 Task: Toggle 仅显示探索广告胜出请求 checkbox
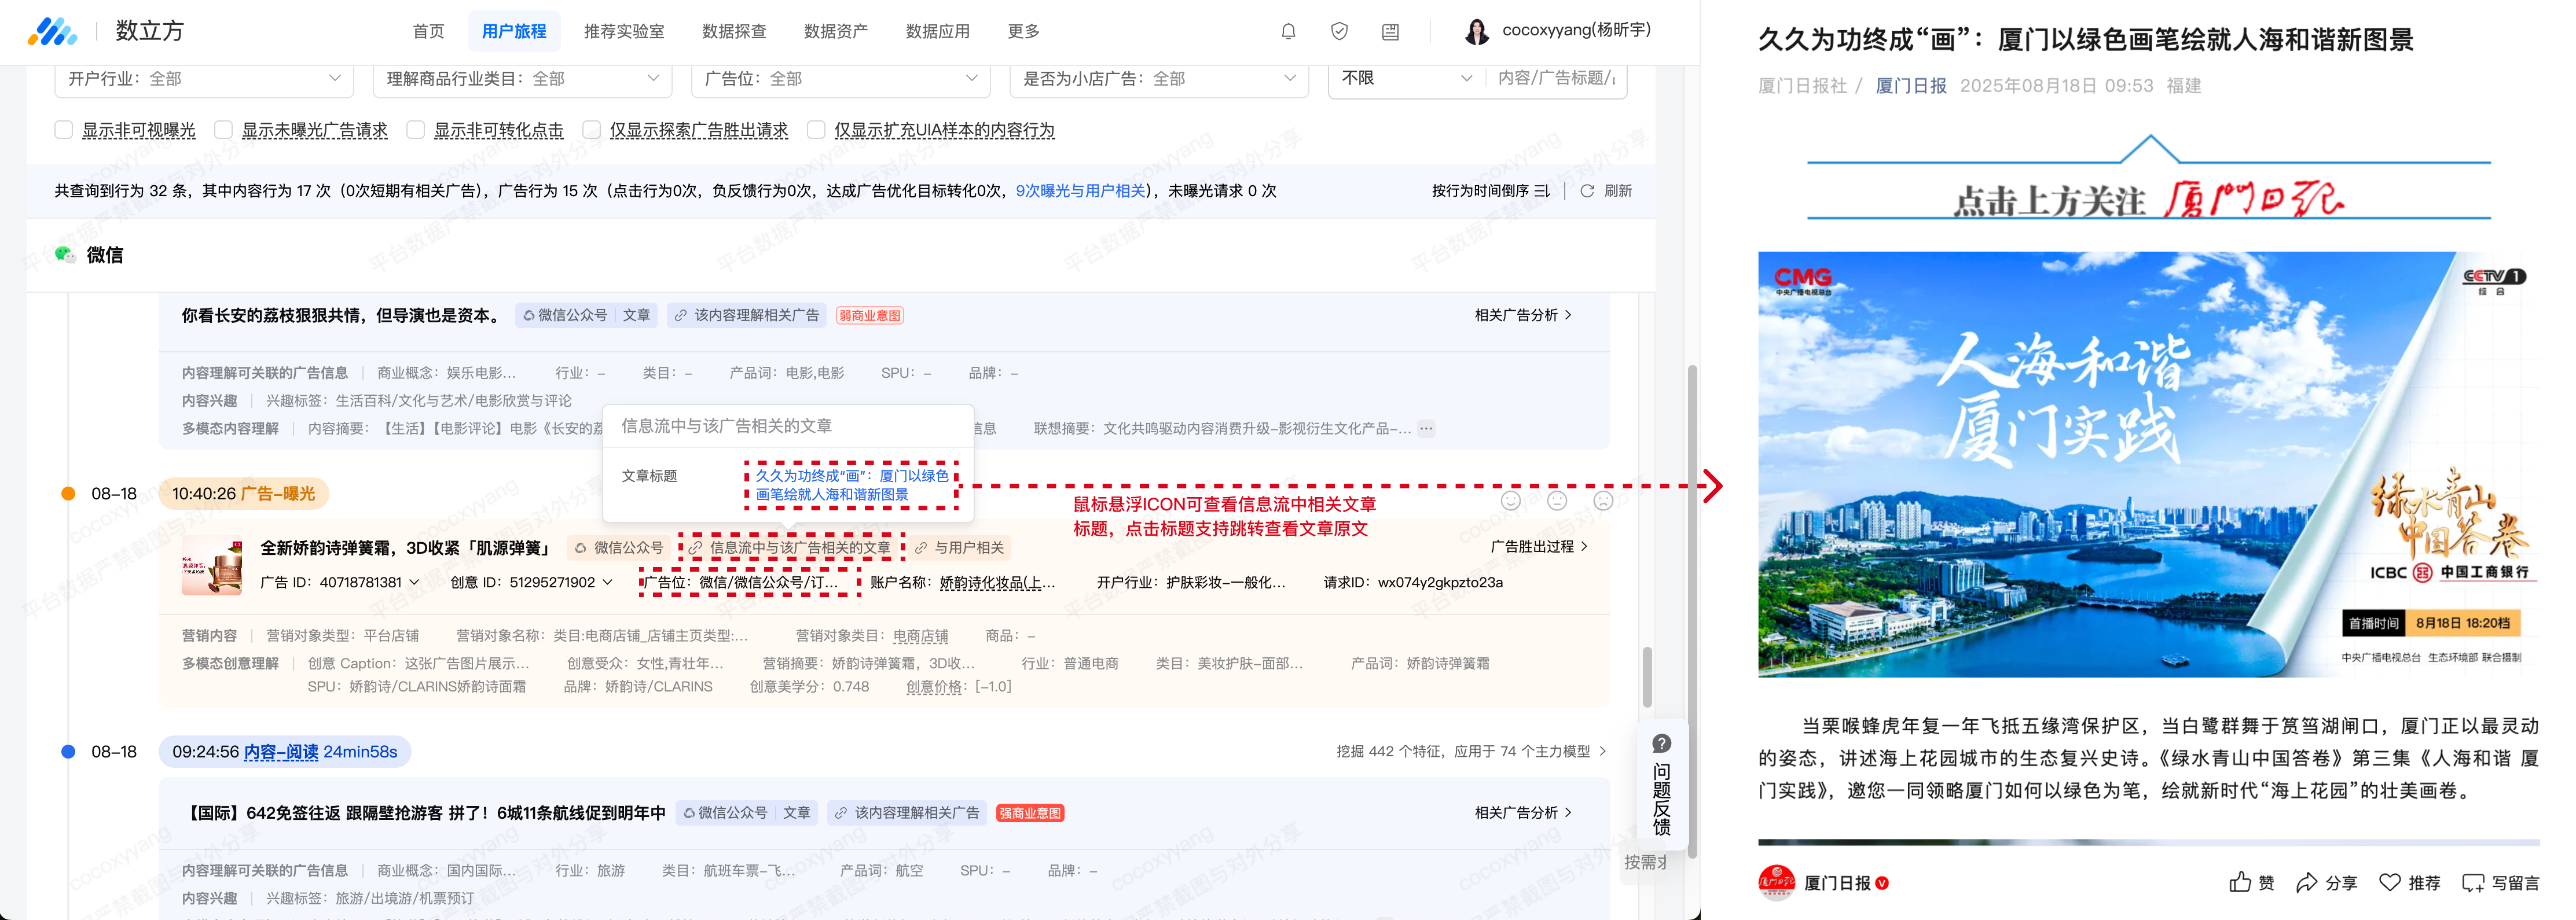592,130
